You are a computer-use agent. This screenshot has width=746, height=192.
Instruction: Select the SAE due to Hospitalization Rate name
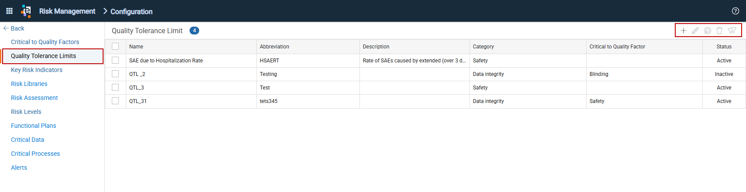point(166,61)
